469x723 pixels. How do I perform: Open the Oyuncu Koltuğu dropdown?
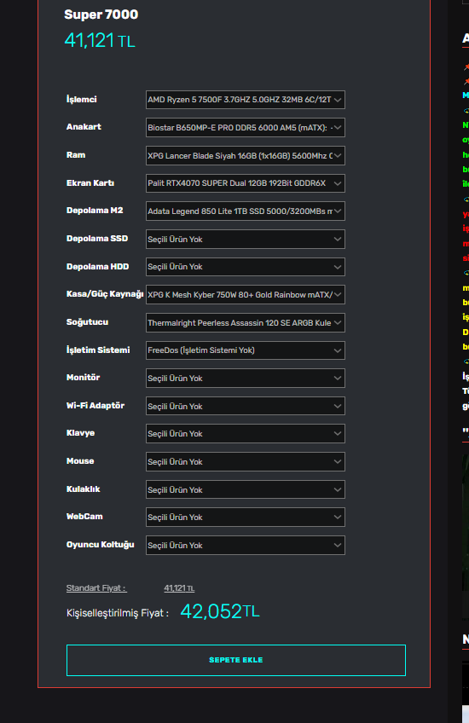coord(246,545)
